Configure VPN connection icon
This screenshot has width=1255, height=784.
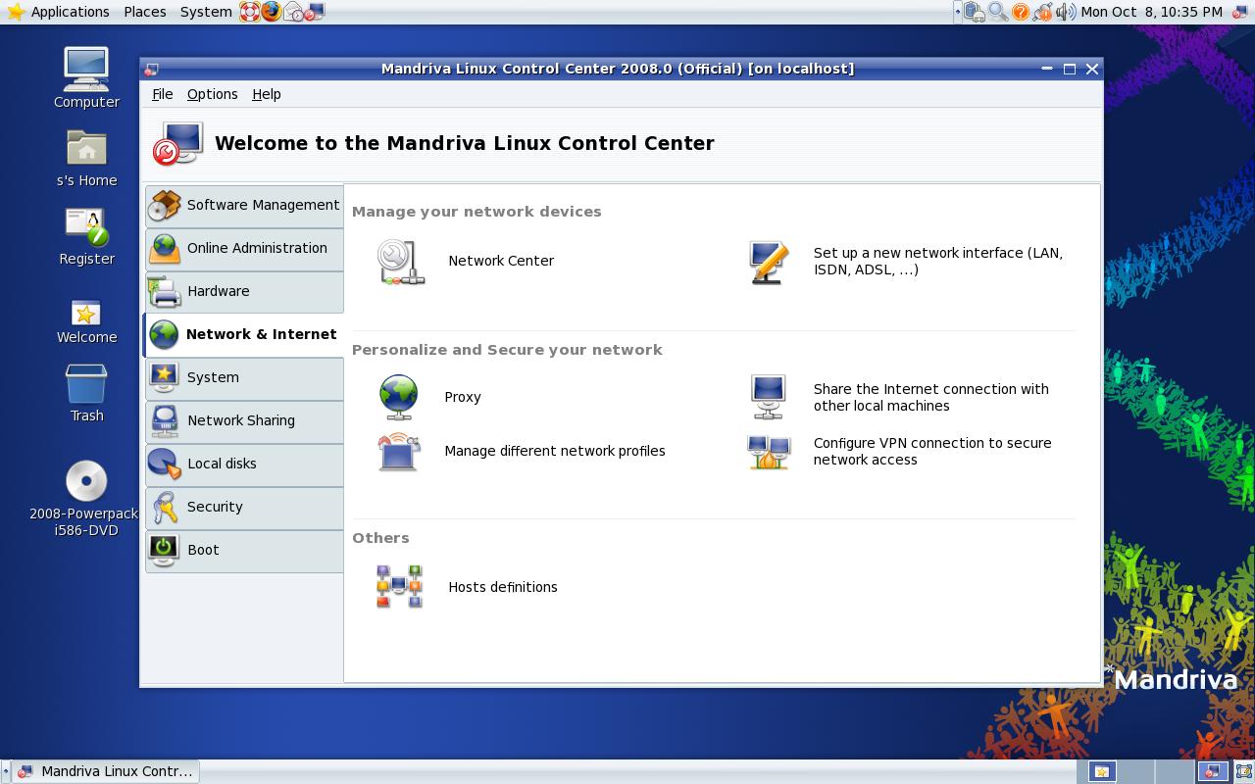point(769,452)
